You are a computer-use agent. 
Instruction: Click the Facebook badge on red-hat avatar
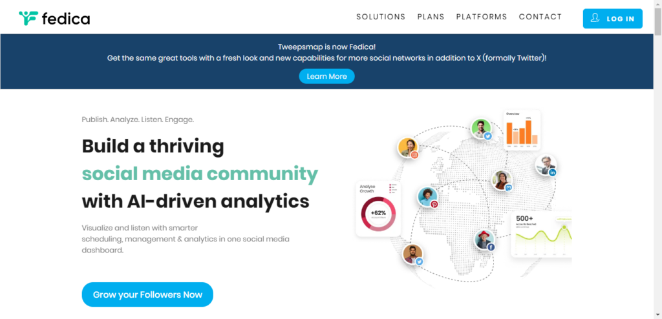pos(491,247)
